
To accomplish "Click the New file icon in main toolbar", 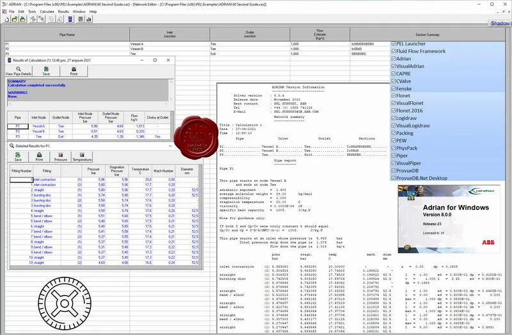I will (x=7, y=20).
